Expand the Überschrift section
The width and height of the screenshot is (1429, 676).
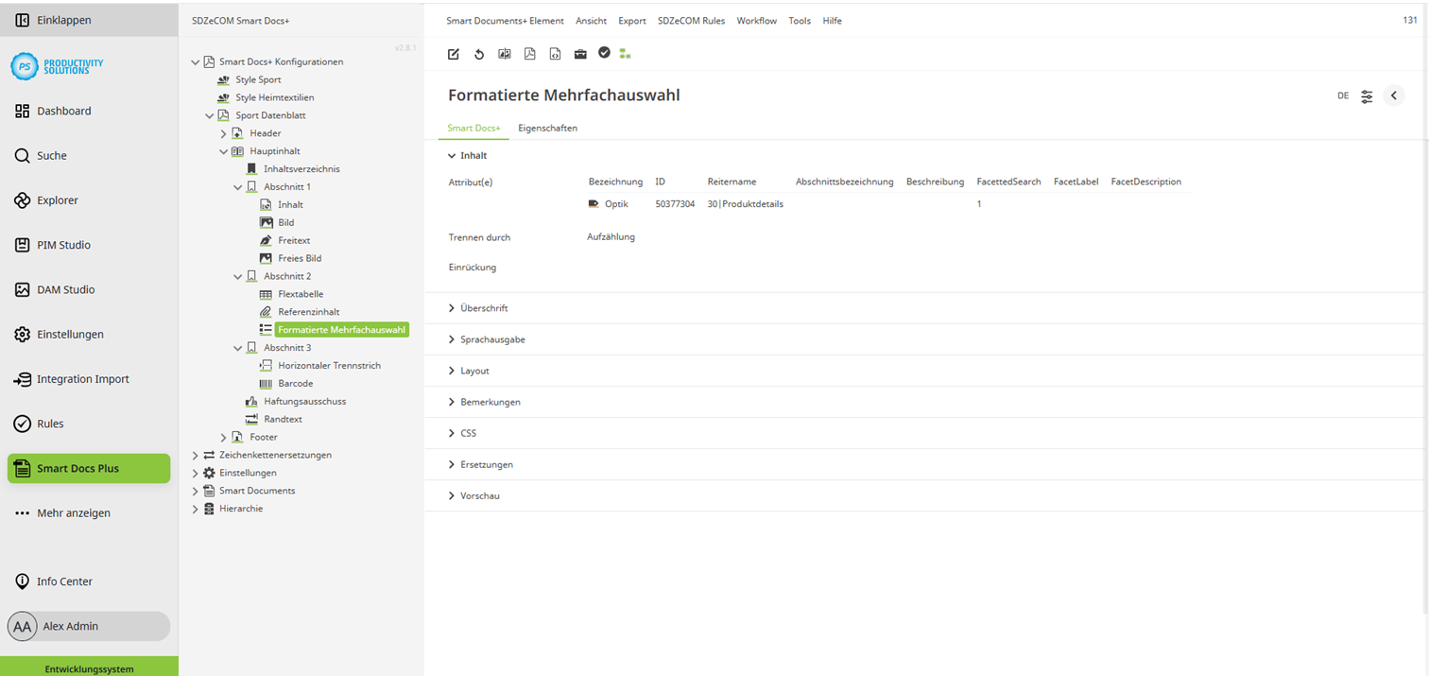pos(484,307)
